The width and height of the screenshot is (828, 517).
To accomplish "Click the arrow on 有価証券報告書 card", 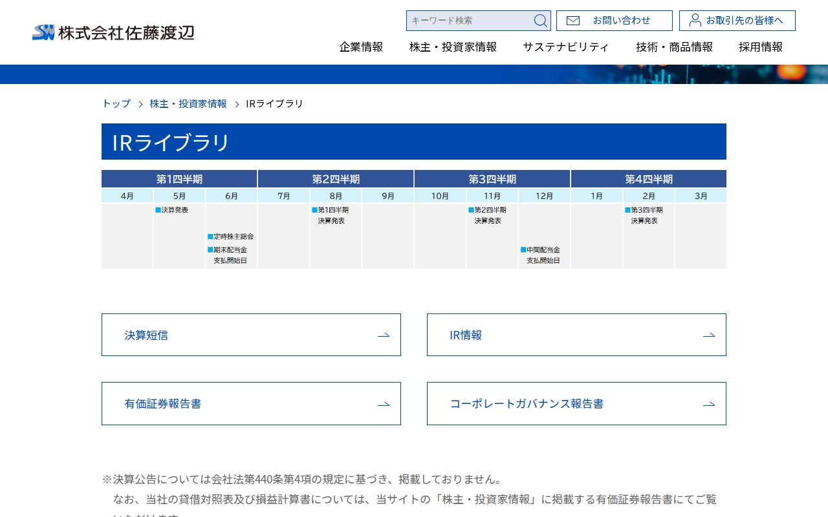I will 384,404.
